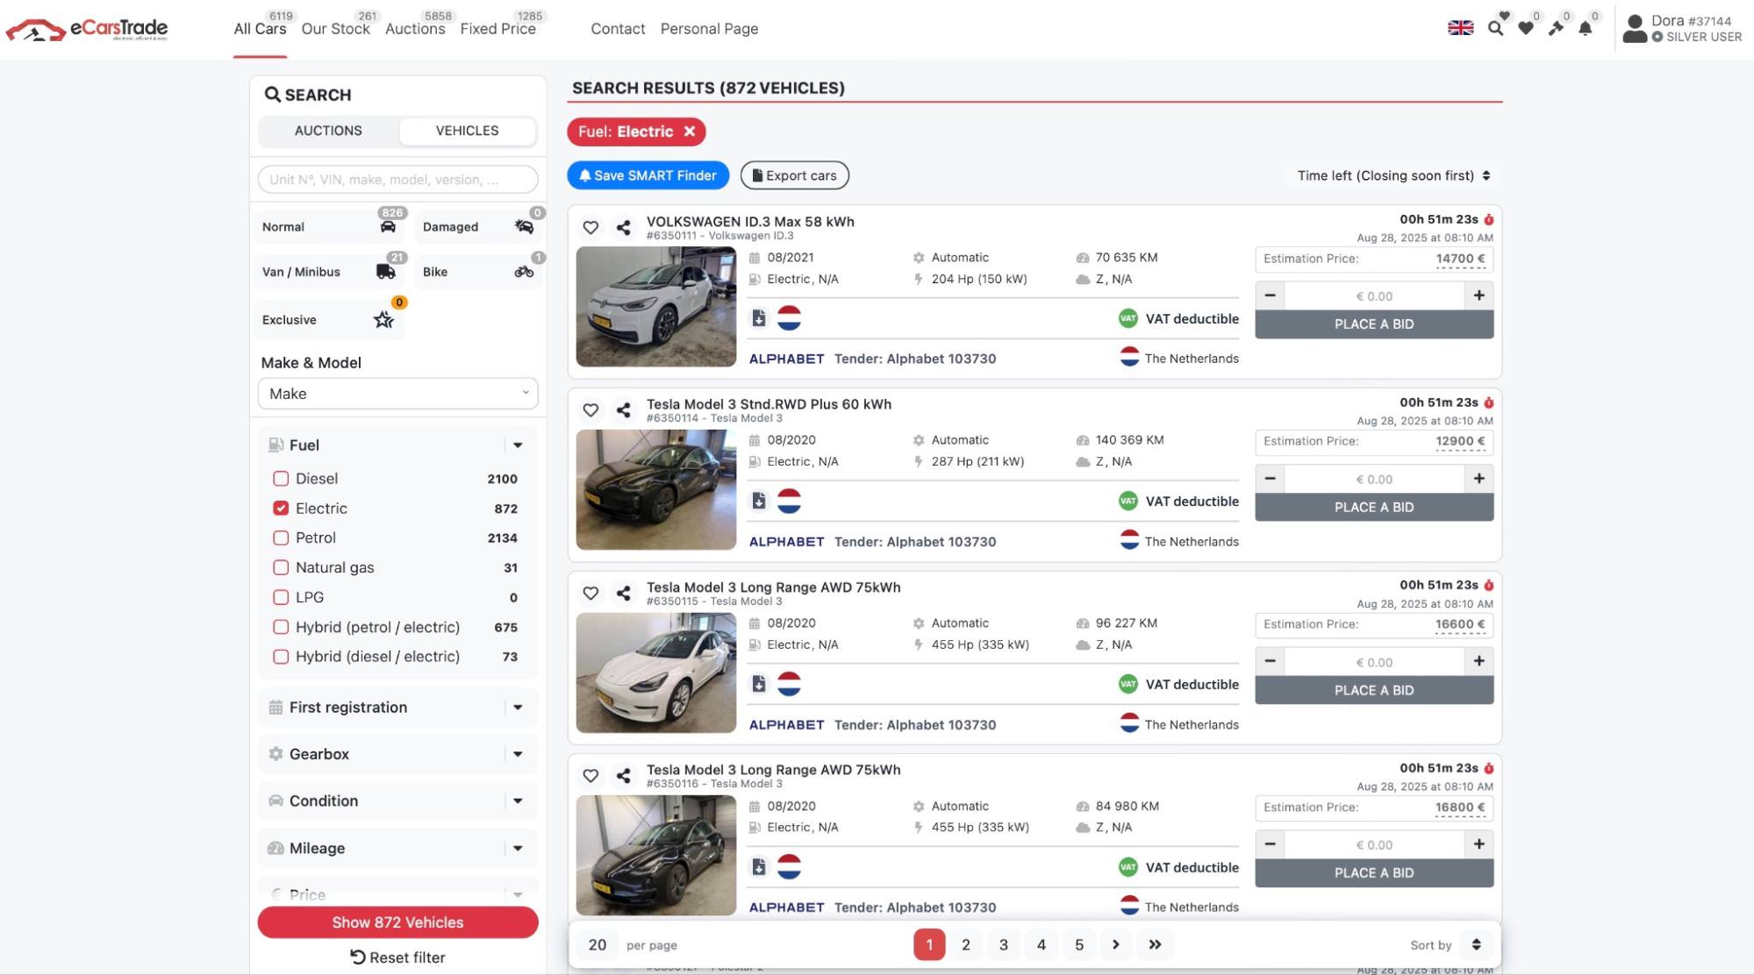This screenshot has height=975, width=1754.
Task: Open favorites heart icon in header
Action: 1526,28
